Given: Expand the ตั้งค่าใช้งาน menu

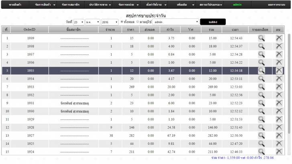Looking at the screenshot, I should pyautogui.click(x=154, y=5).
